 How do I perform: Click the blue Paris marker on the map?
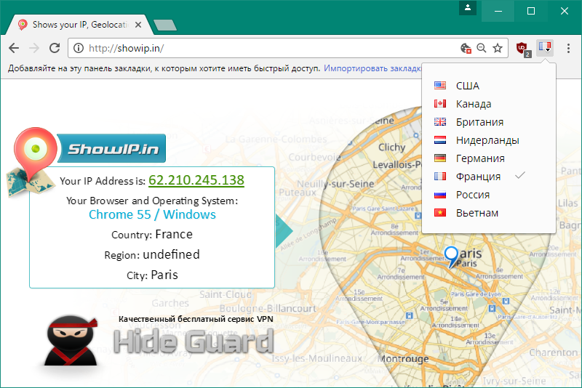451,256
